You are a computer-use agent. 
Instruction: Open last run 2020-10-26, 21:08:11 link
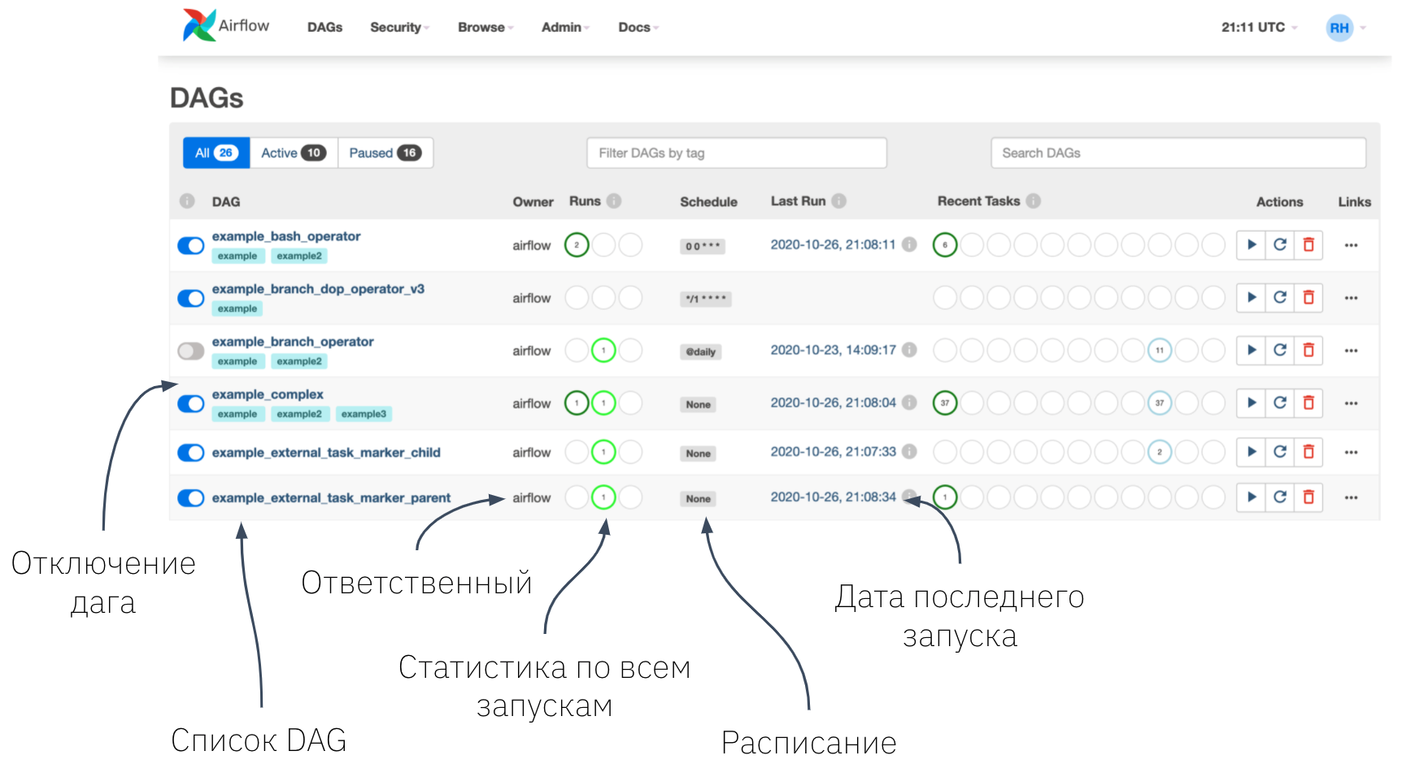click(x=833, y=244)
